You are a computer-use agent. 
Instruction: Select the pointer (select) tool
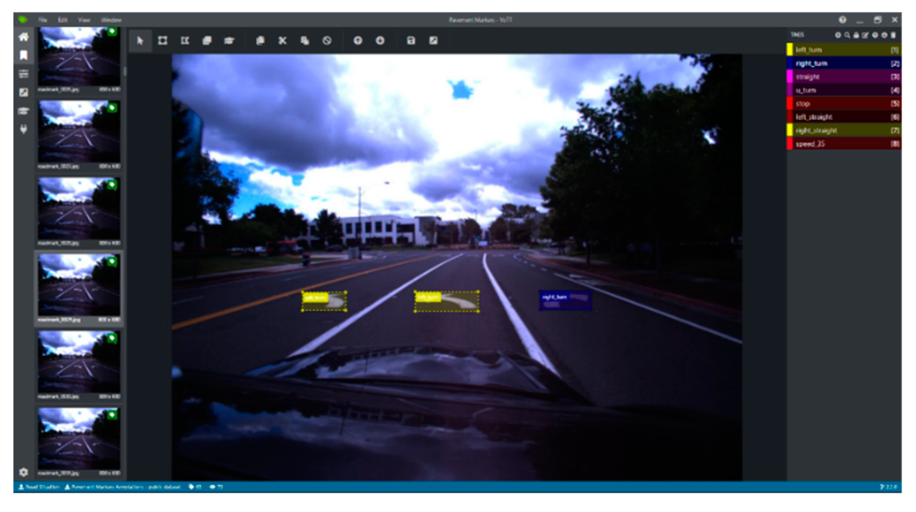click(x=140, y=41)
